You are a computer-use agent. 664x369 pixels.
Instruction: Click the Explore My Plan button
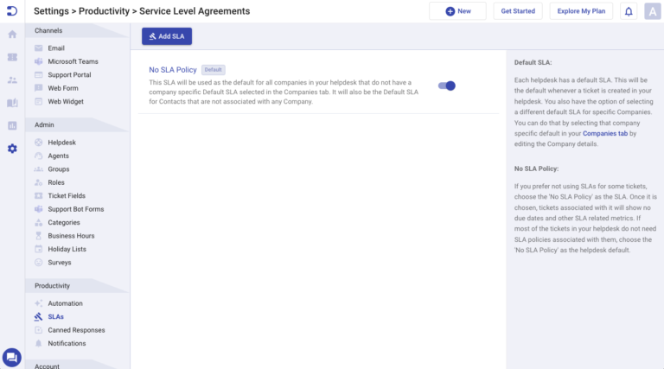pos(581,11)
